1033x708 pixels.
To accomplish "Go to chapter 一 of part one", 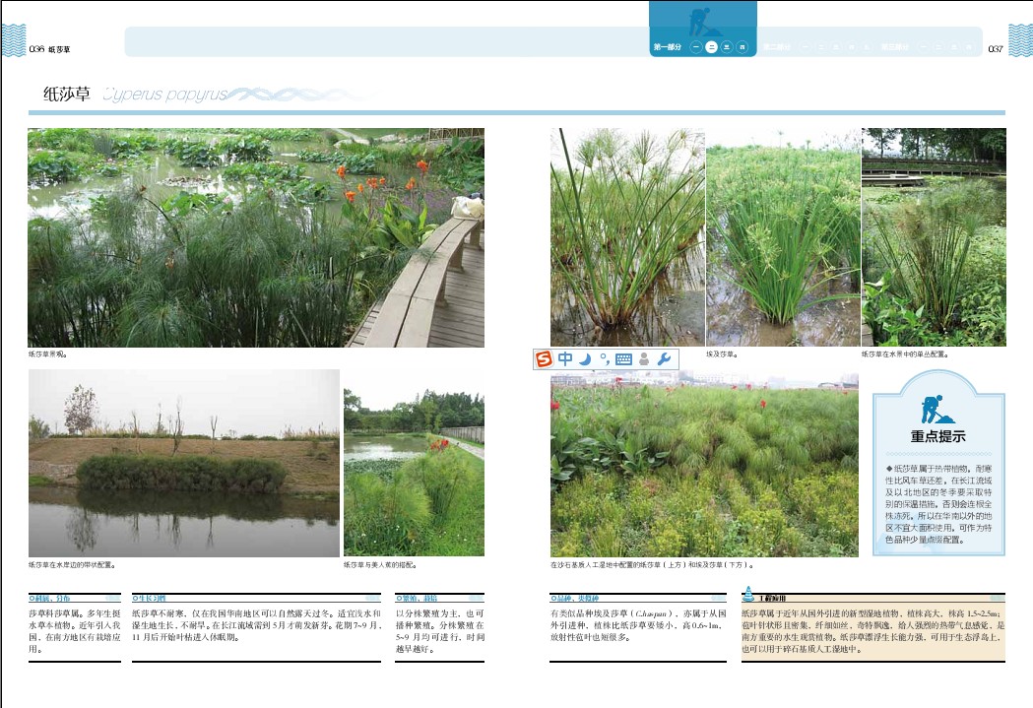I will tap(696, 46).
